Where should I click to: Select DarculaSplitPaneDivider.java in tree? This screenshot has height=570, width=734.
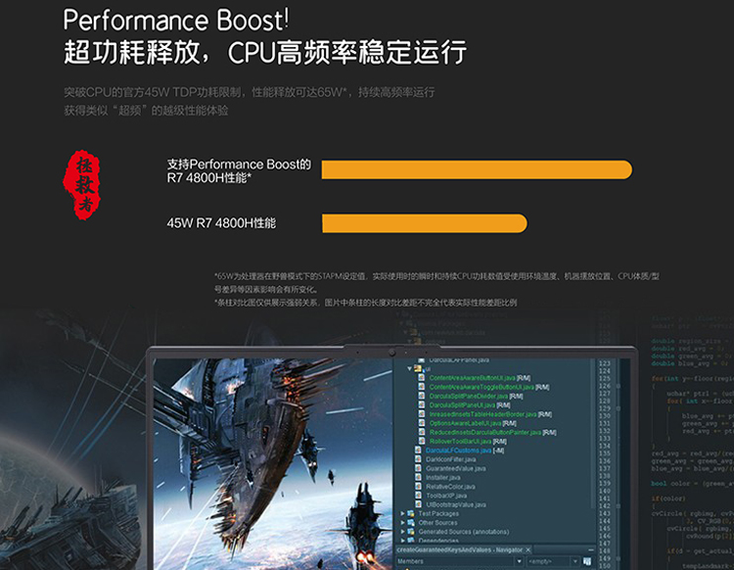coord(468,397)
